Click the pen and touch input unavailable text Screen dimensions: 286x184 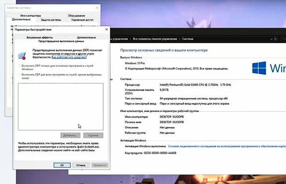(x=194, y=104)
